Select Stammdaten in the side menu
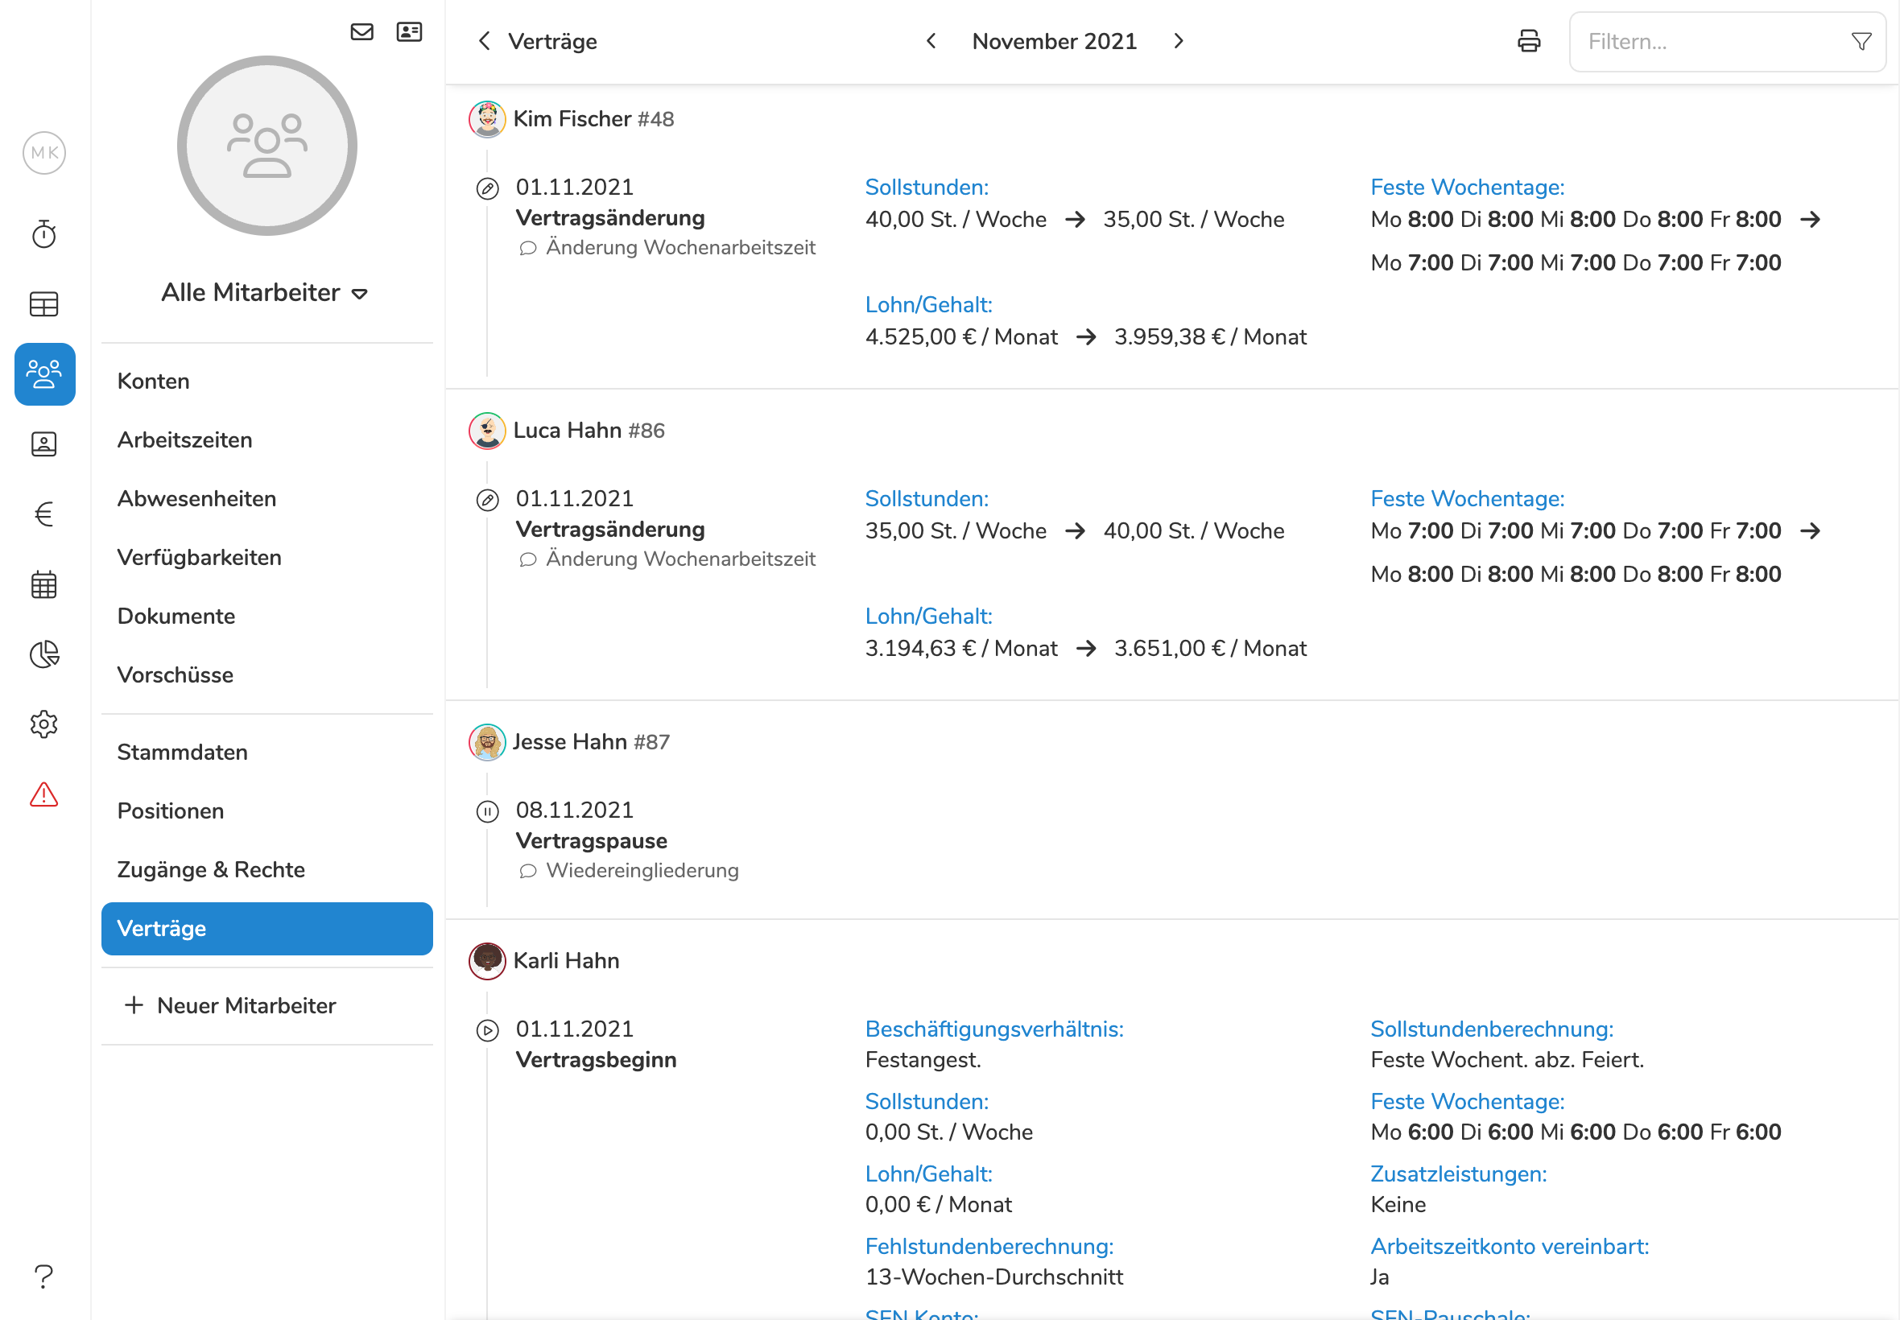This screenshot has height=1320, width=1900. [x=182, y=752]
